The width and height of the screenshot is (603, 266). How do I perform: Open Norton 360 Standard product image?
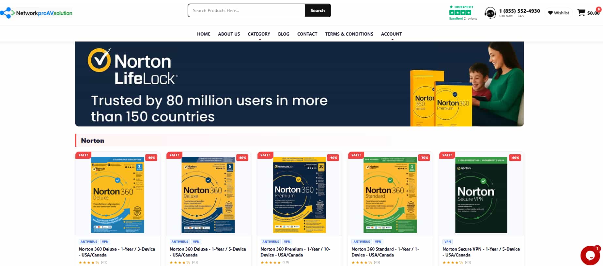click(390, 195)
